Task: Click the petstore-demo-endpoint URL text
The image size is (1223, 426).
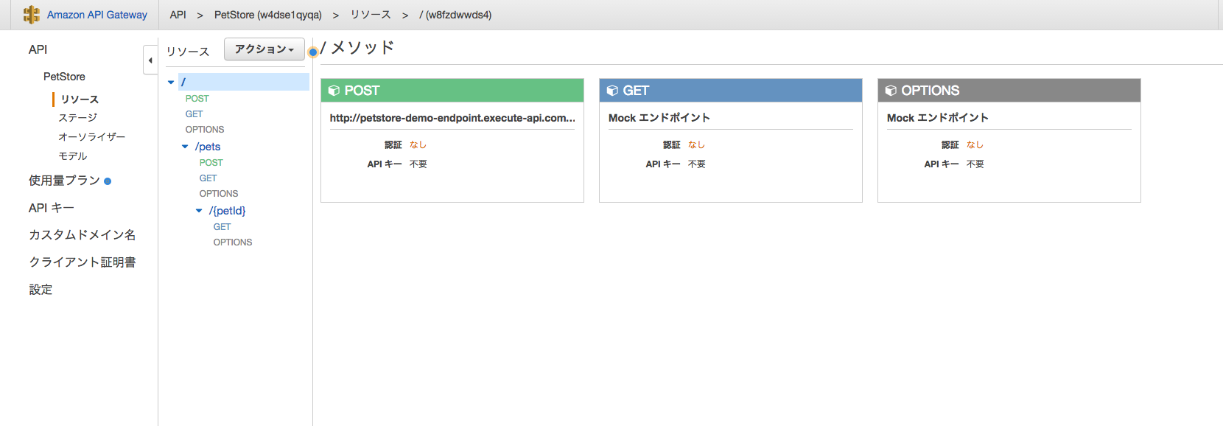Action: (x=452, y=118)
